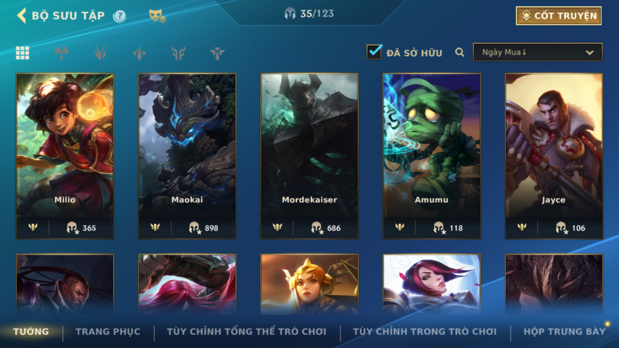Filter by the fifth winged role icon

tap(217, 53)
